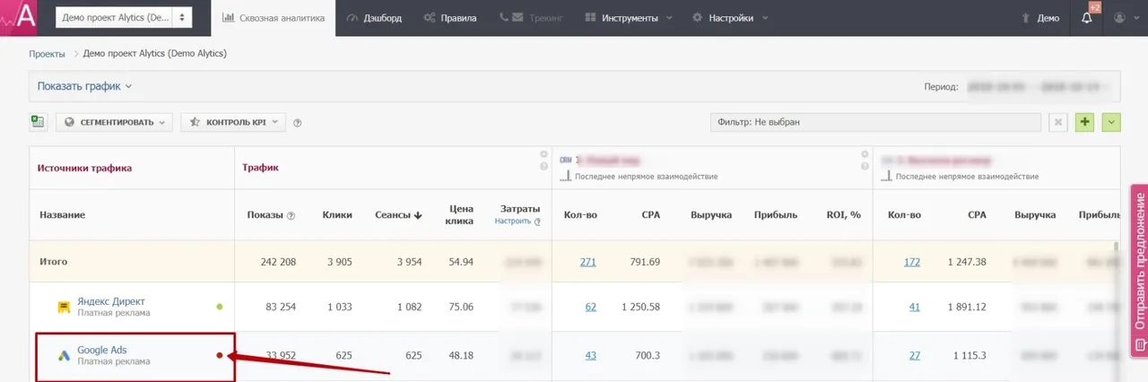Click the Итого row label

tap(54, 262)
